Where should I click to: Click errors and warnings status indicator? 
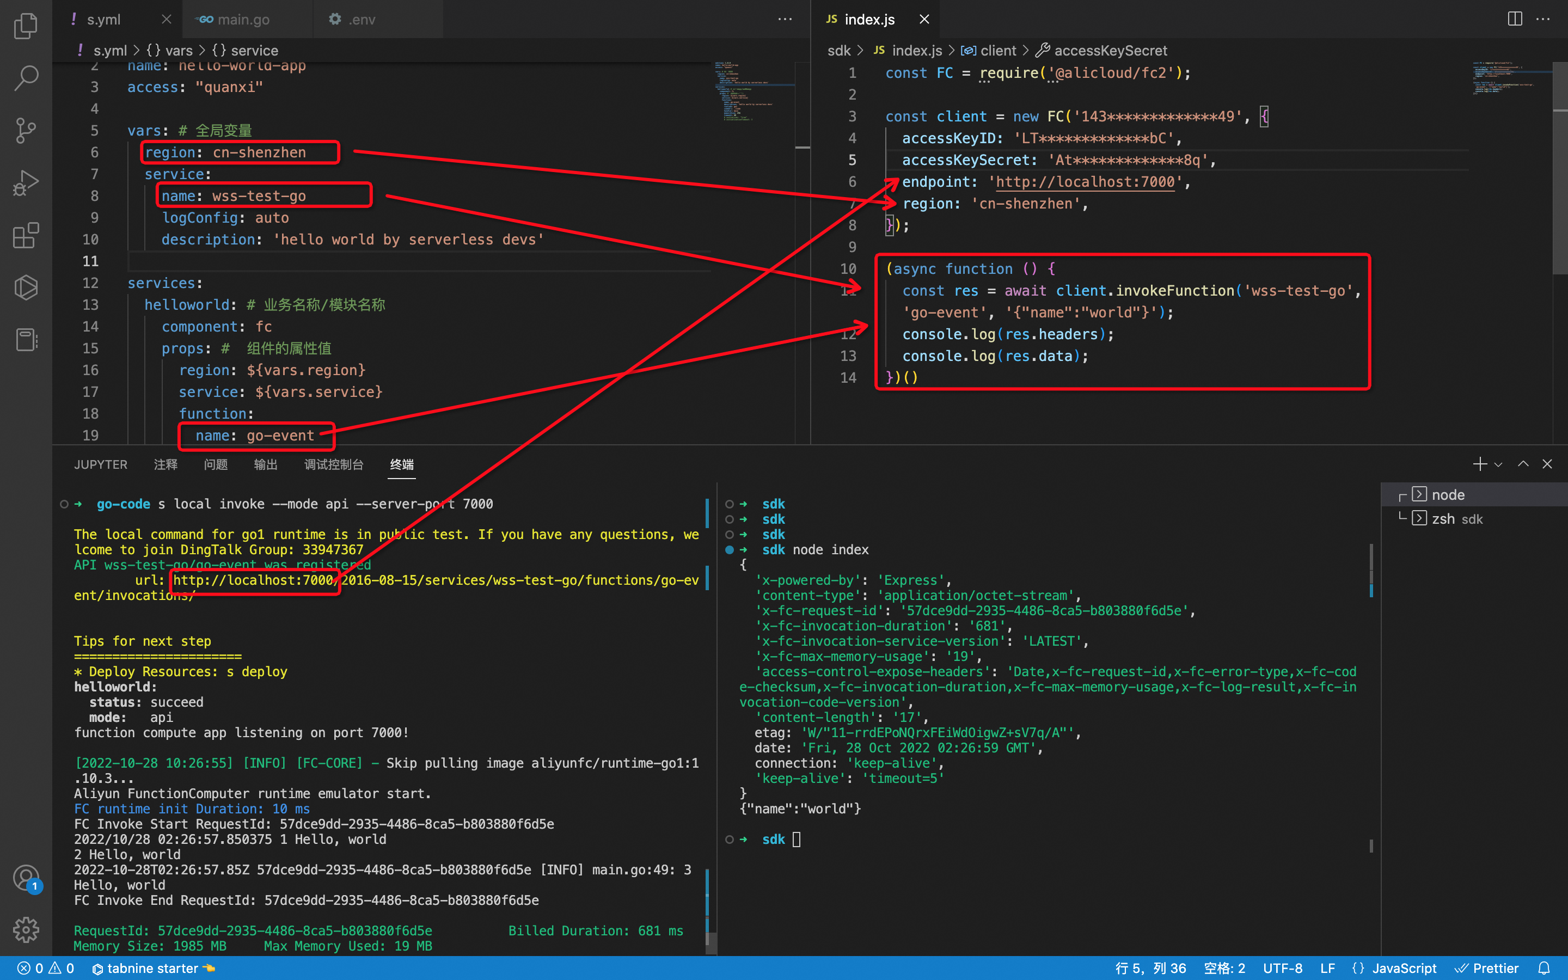45,969
